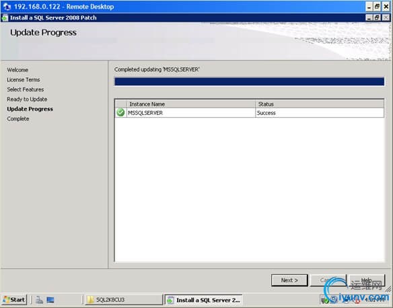
Task: Click green success check icon for MSSQLSERVER
Action: 120,112
